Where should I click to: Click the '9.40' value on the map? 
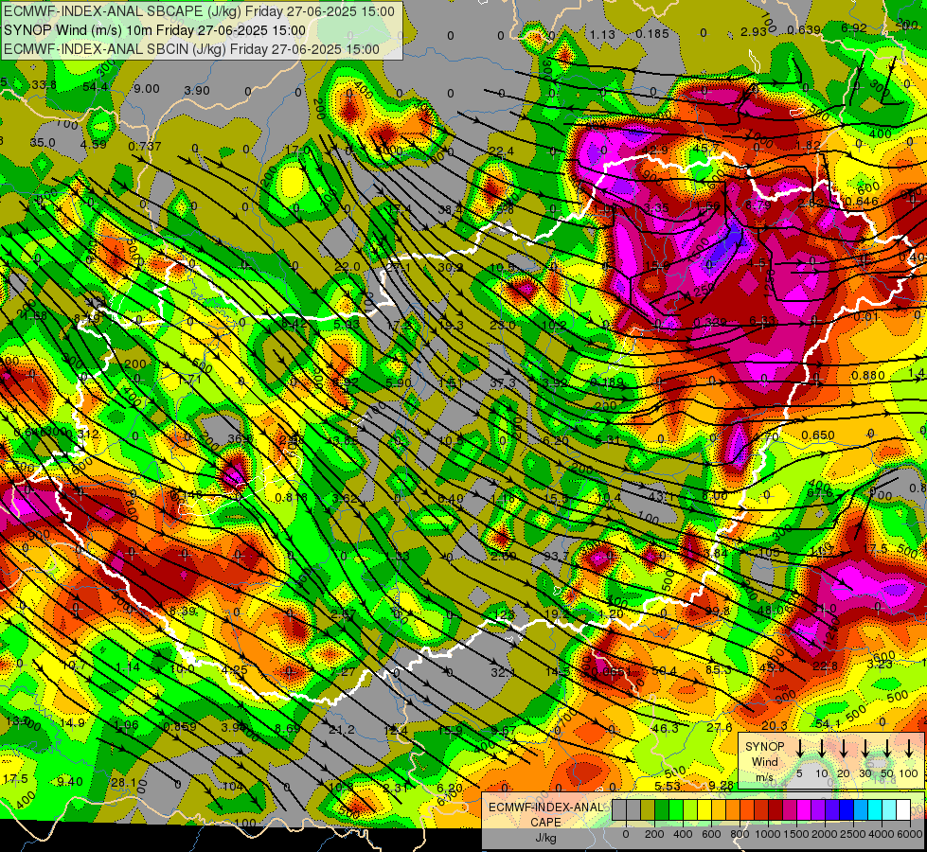70,782
